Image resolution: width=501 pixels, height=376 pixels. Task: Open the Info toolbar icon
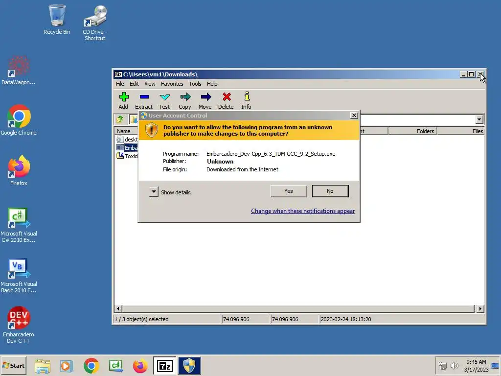tap(247, 100)
